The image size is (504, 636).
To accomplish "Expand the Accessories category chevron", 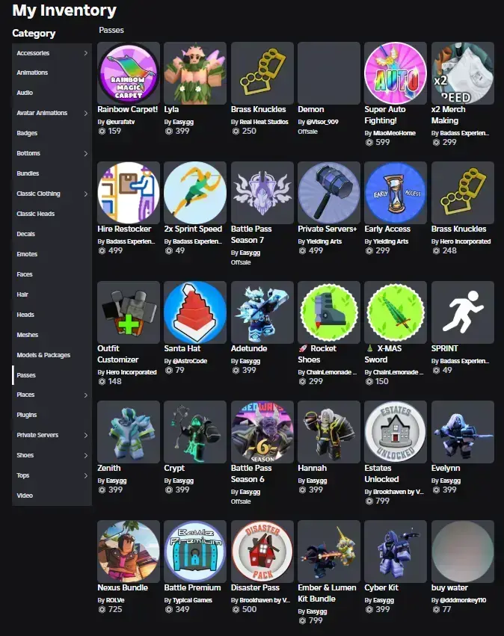I will click(x=86, y=53).
